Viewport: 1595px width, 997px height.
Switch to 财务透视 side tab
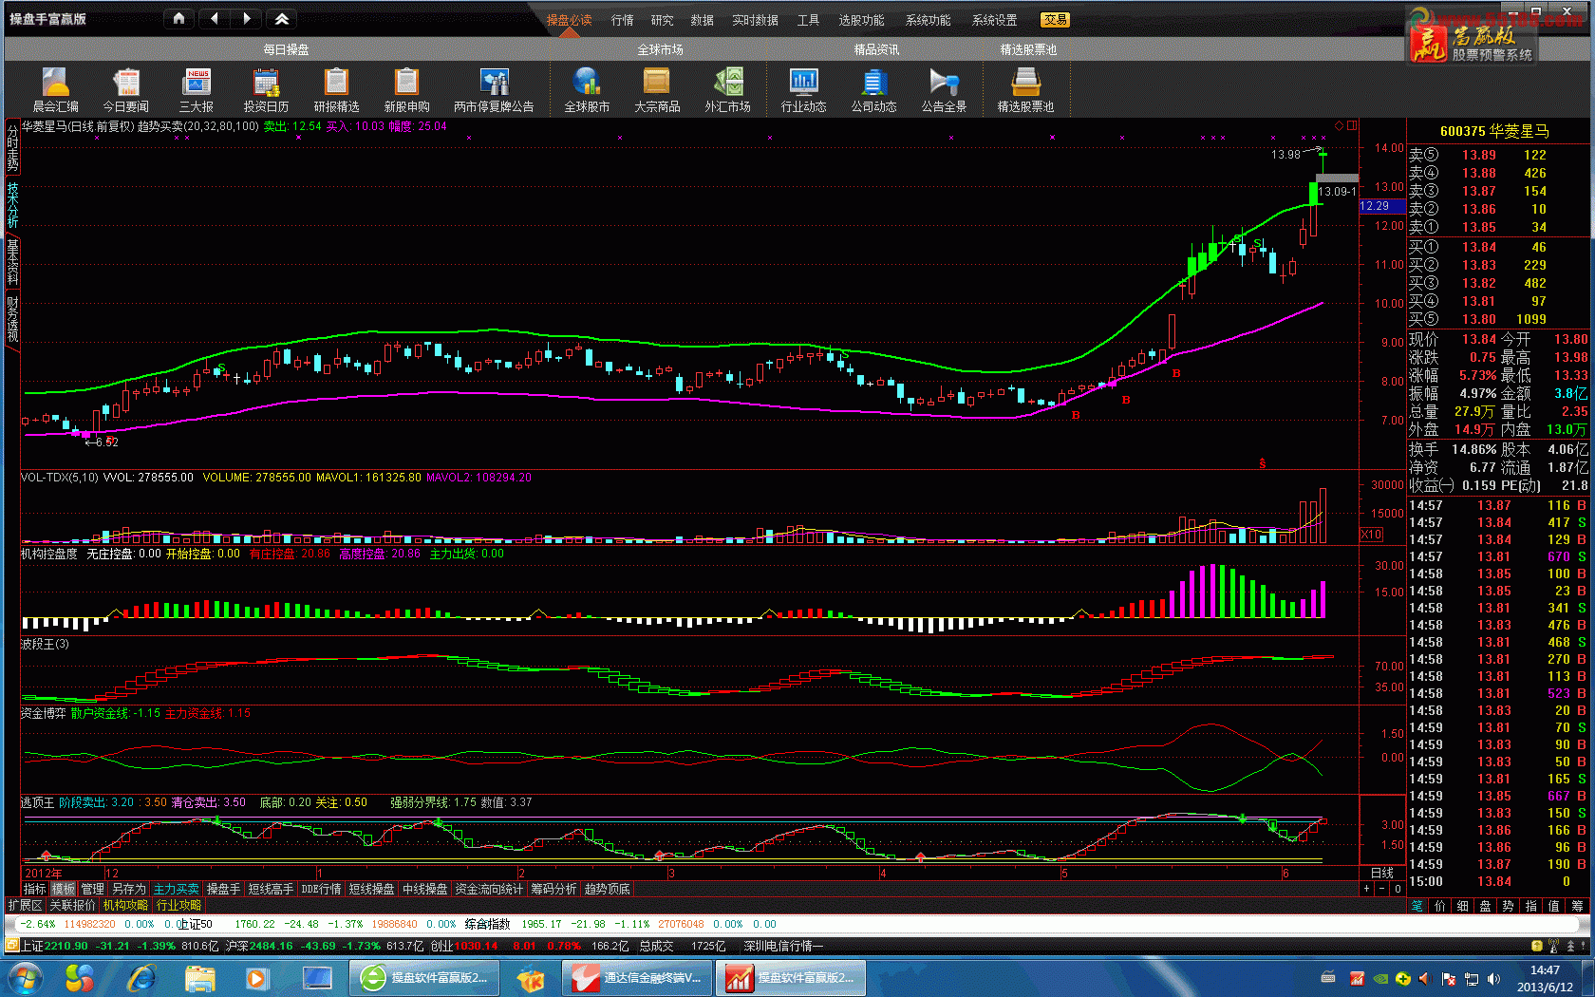[x=12, y=319]
